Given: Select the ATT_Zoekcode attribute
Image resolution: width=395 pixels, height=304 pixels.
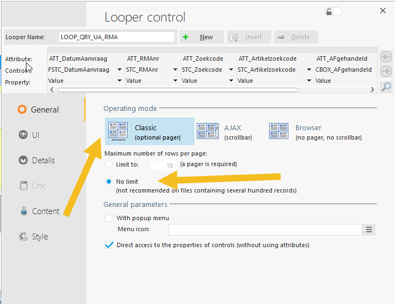Looking at the screenshot, I should 203,58.
